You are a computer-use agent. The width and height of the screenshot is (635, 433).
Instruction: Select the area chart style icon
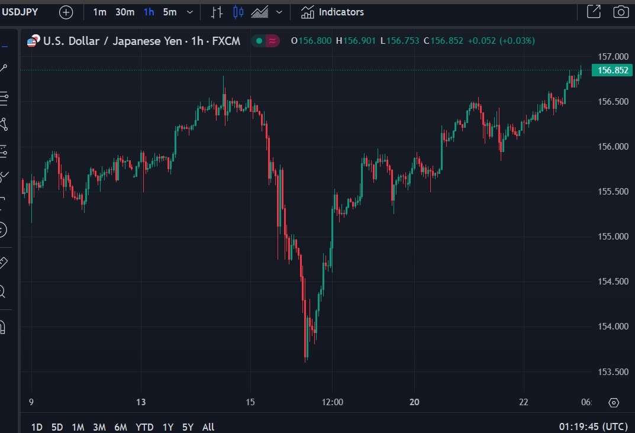(x=260, y=12)
